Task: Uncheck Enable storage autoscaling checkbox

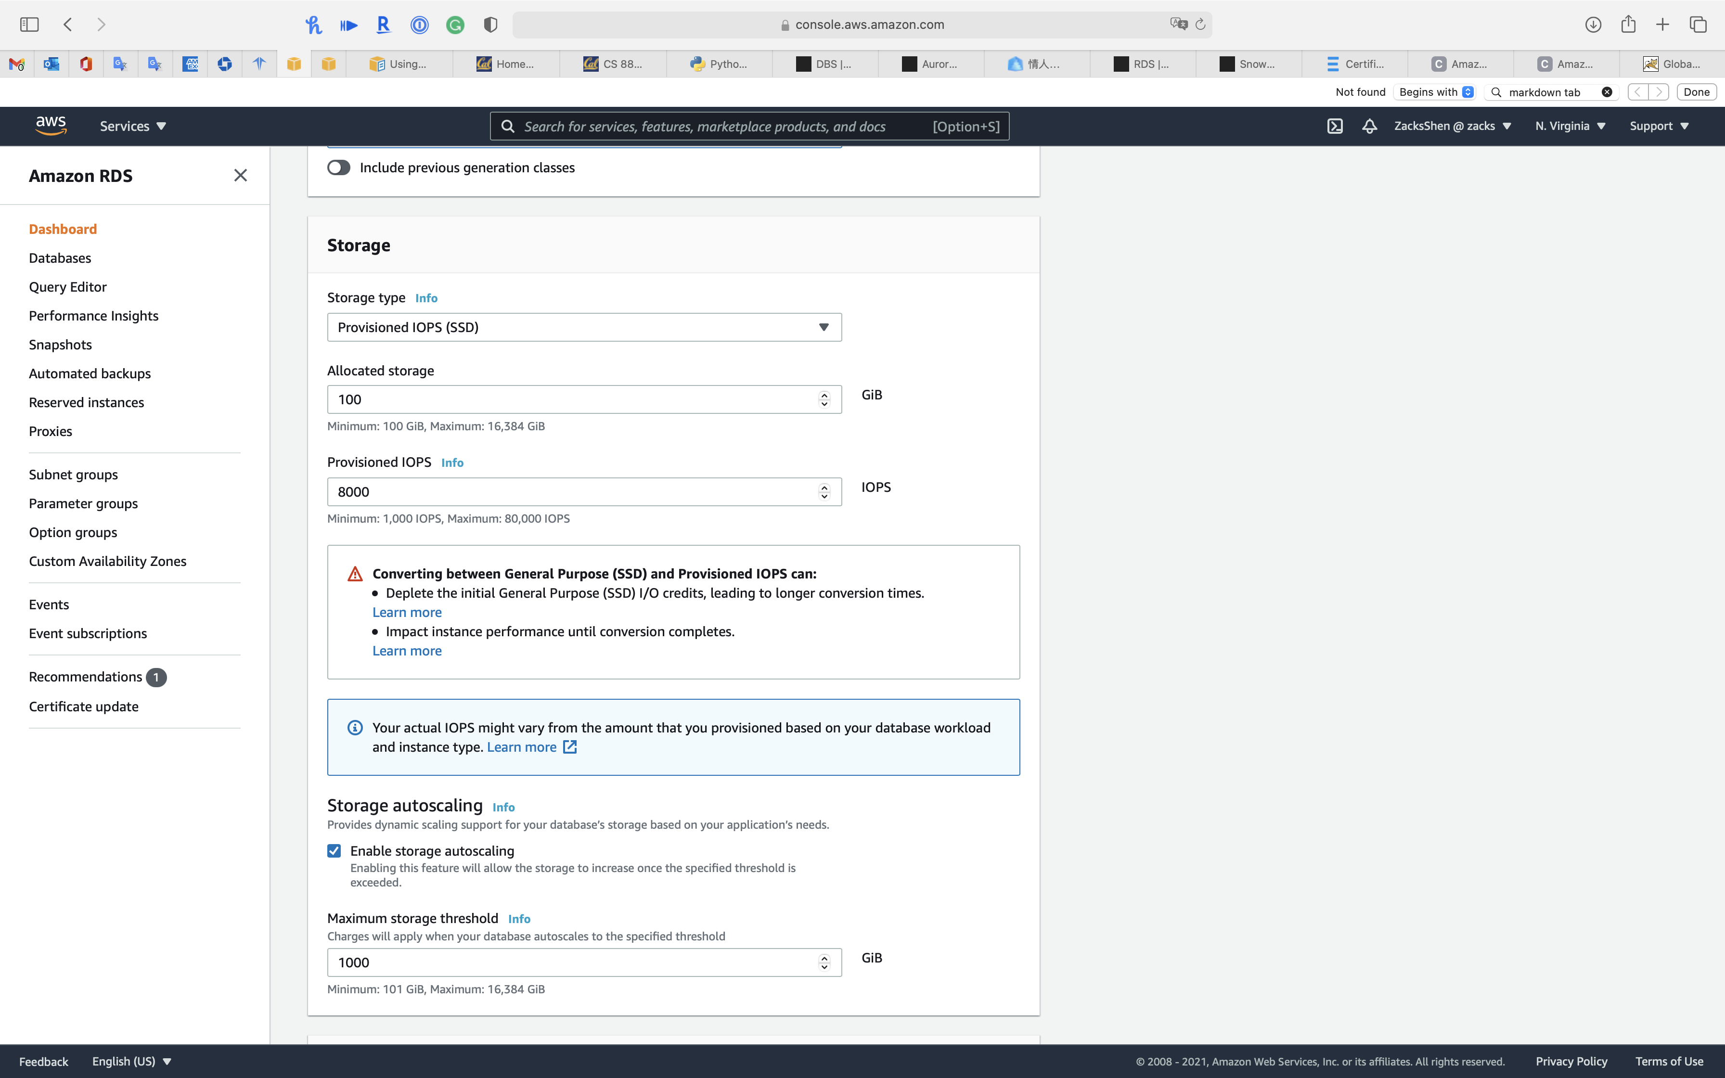Action: tap(335, 850)
